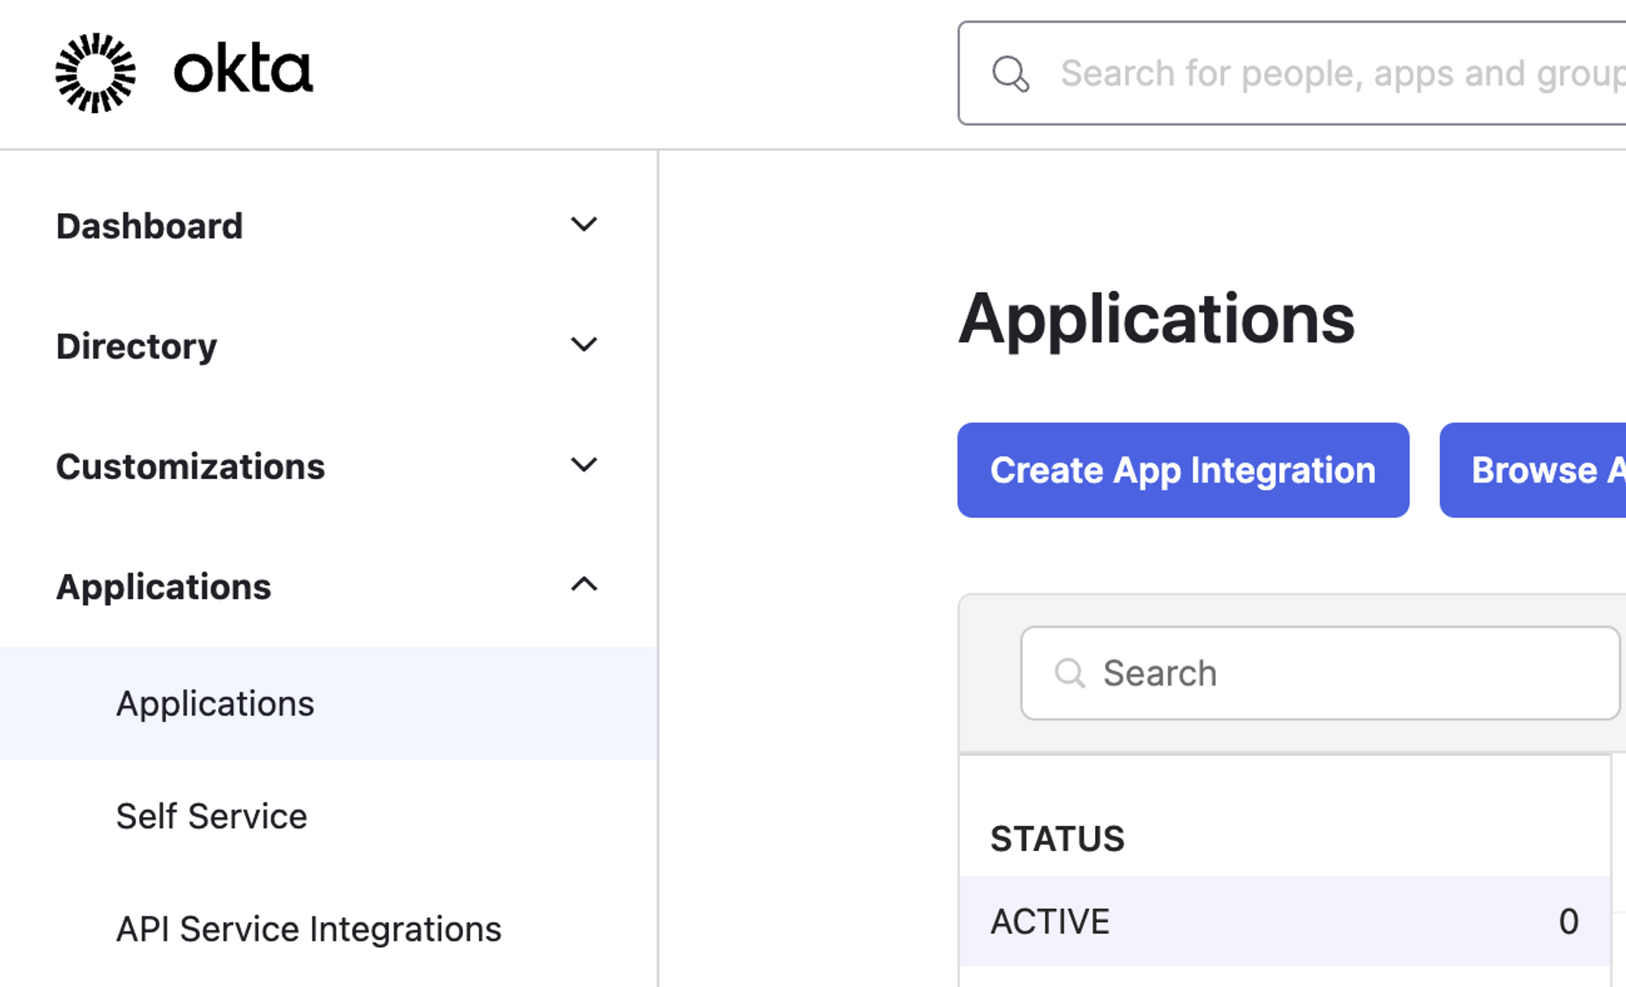Collapse the Applications section chevron

pyautogui.click(x=584, y=584)
